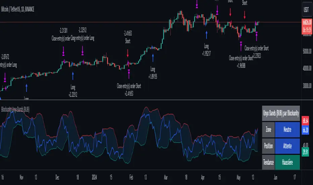Click the 40000.00 price axis label
Viewport: 313px width, 185px height.
click(307, 68)
